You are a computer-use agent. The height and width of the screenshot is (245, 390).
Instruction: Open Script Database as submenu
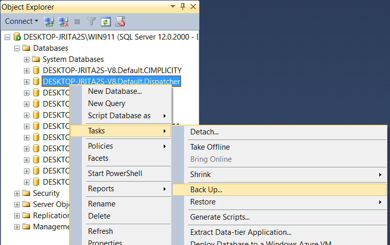121,116
